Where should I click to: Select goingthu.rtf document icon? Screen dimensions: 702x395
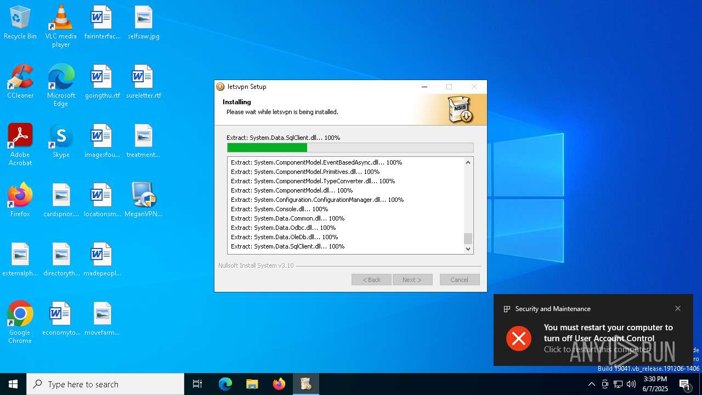click(102, 82)
